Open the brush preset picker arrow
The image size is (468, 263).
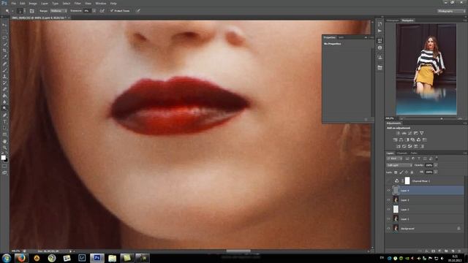24,11
